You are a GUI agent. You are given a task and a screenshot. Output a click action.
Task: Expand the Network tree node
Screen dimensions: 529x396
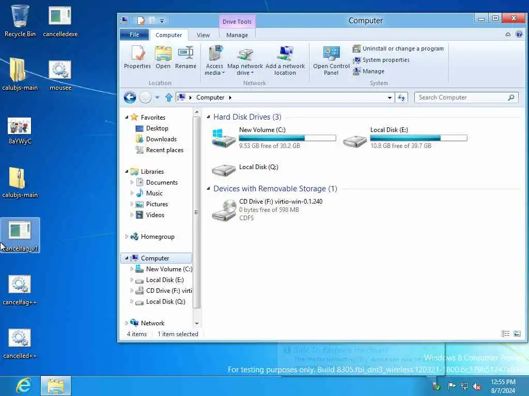[127, 323]
